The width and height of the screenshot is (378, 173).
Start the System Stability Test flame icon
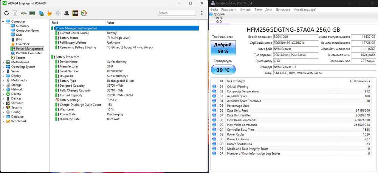coord(50,13)
